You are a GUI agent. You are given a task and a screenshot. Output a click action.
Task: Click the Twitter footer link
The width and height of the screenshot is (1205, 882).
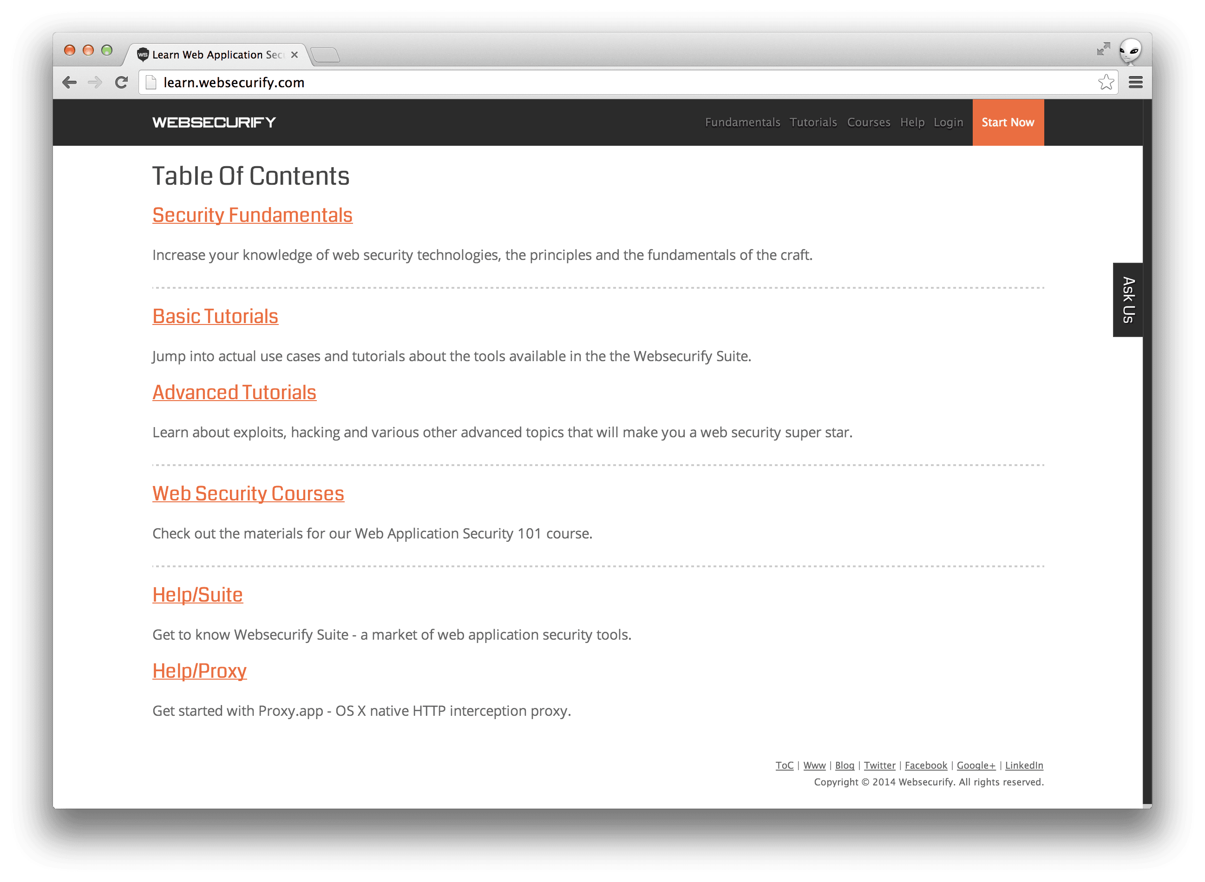point(879,765)
